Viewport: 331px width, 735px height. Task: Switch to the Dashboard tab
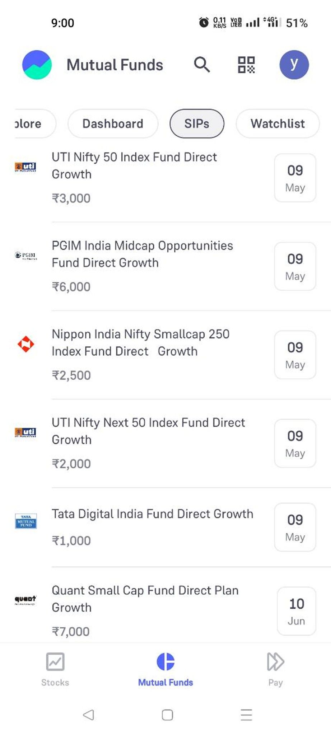pyautogui.click(x=113, y=123)
